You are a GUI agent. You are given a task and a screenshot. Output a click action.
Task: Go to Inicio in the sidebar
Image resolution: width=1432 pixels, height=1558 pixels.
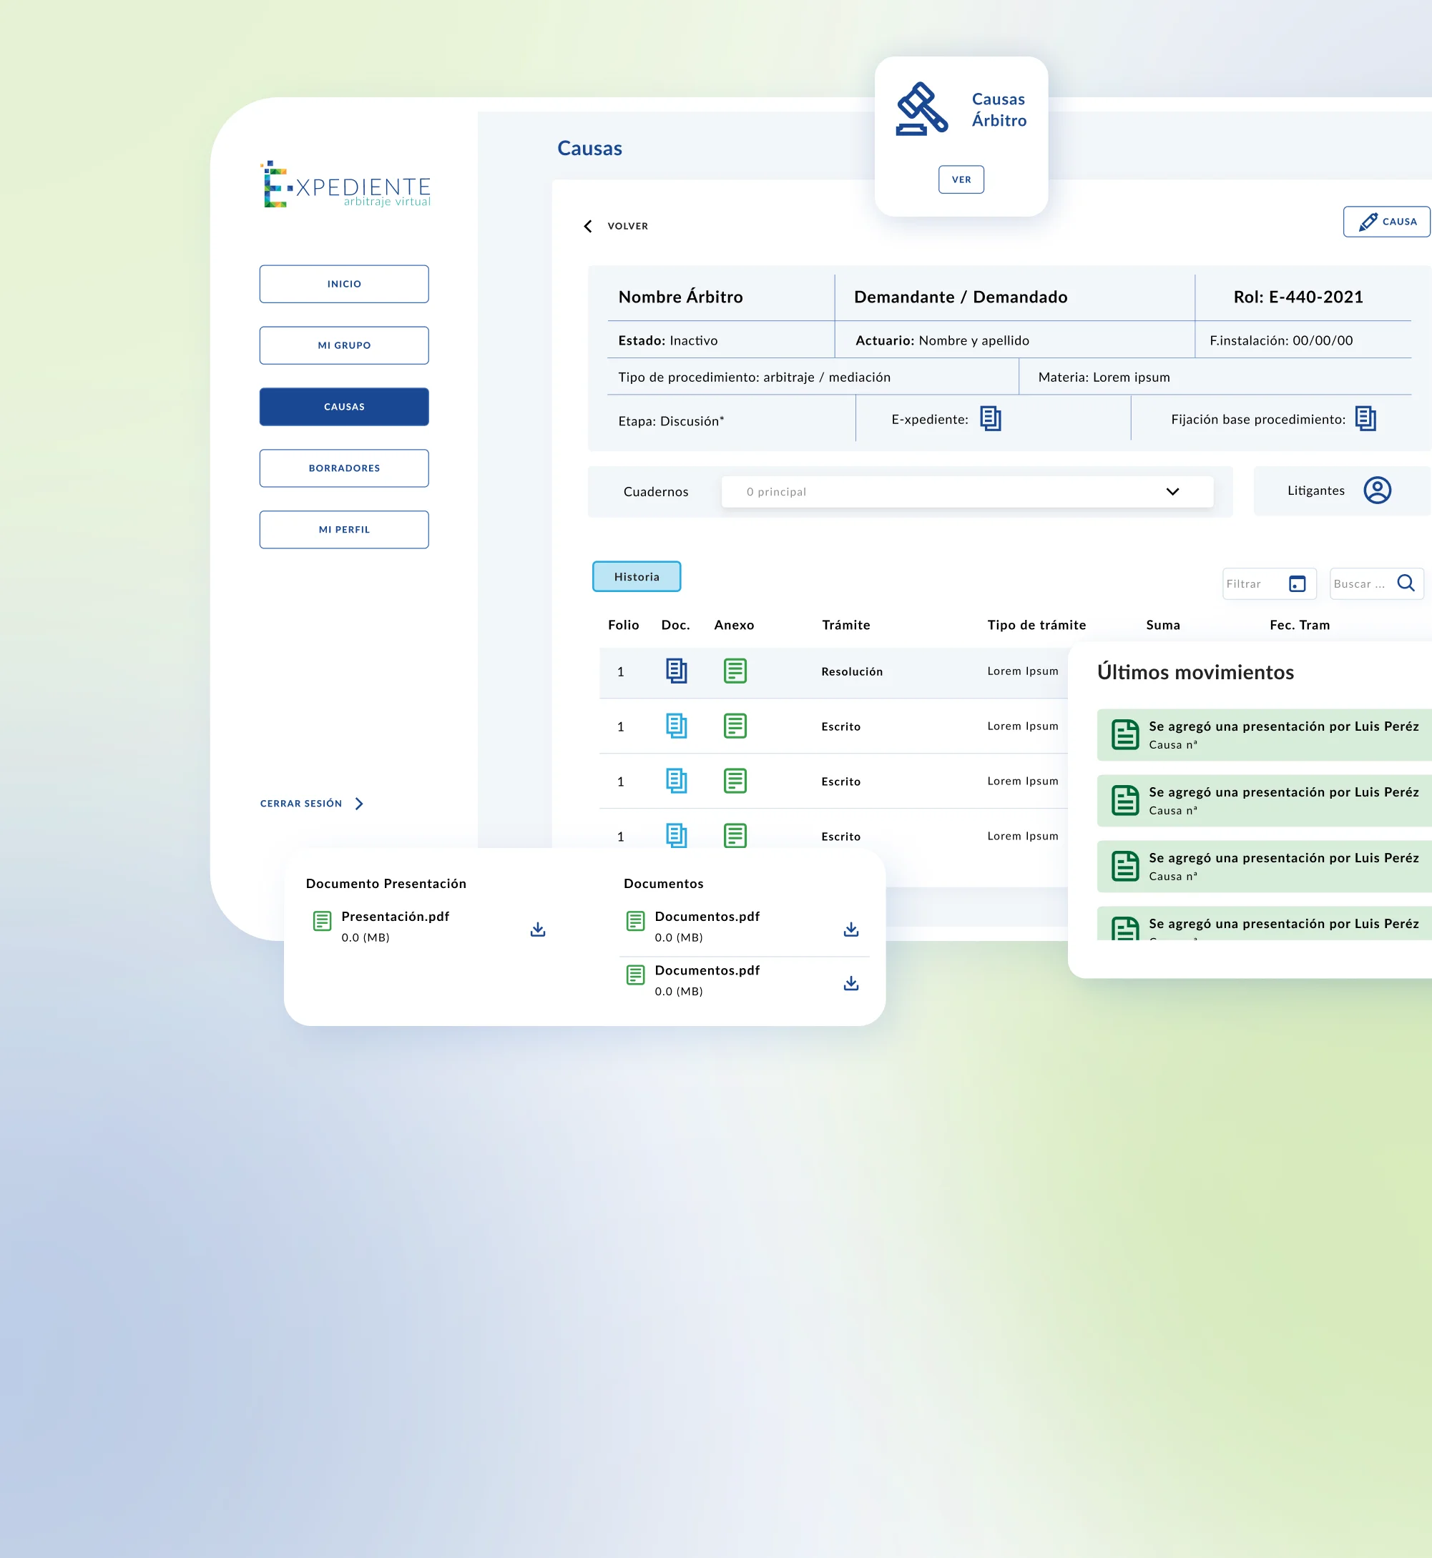click(344, 284)
